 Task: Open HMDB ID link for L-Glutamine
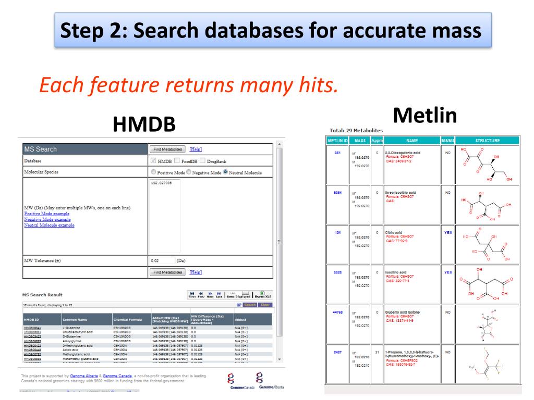coord(32,328)
